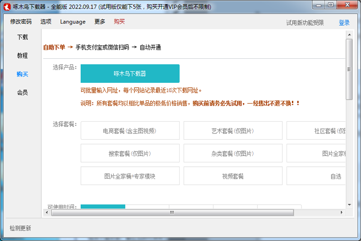The height and width of the screenshot is (241, 361).
Task: Click the woodpecker app icon in title bar
Action: (x=7, y=6)
